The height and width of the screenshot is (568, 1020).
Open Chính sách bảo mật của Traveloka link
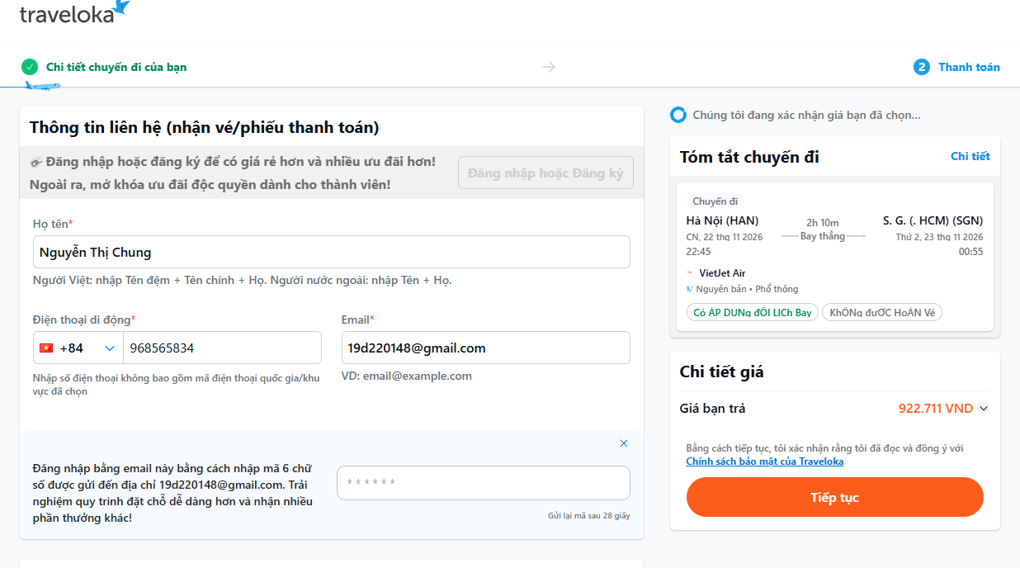[765, 461]
